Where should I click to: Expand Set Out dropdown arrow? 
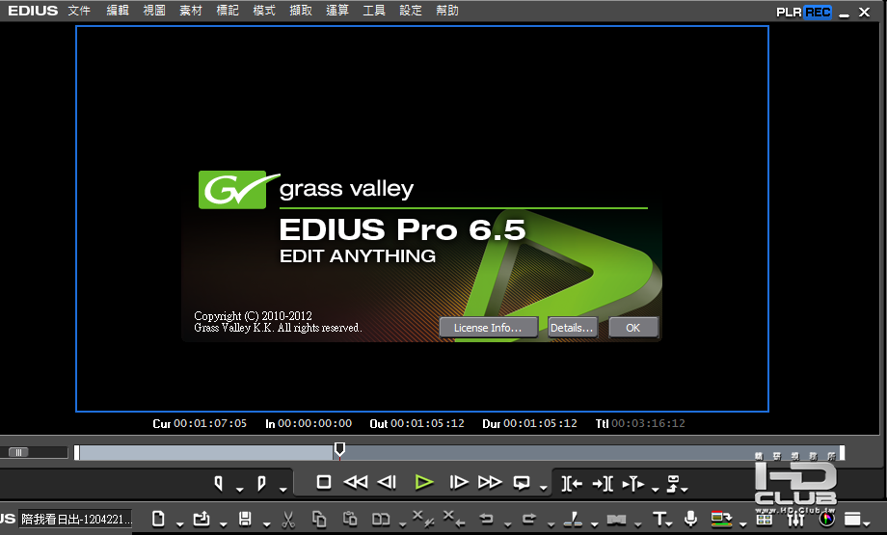click(x=282, y=489)
